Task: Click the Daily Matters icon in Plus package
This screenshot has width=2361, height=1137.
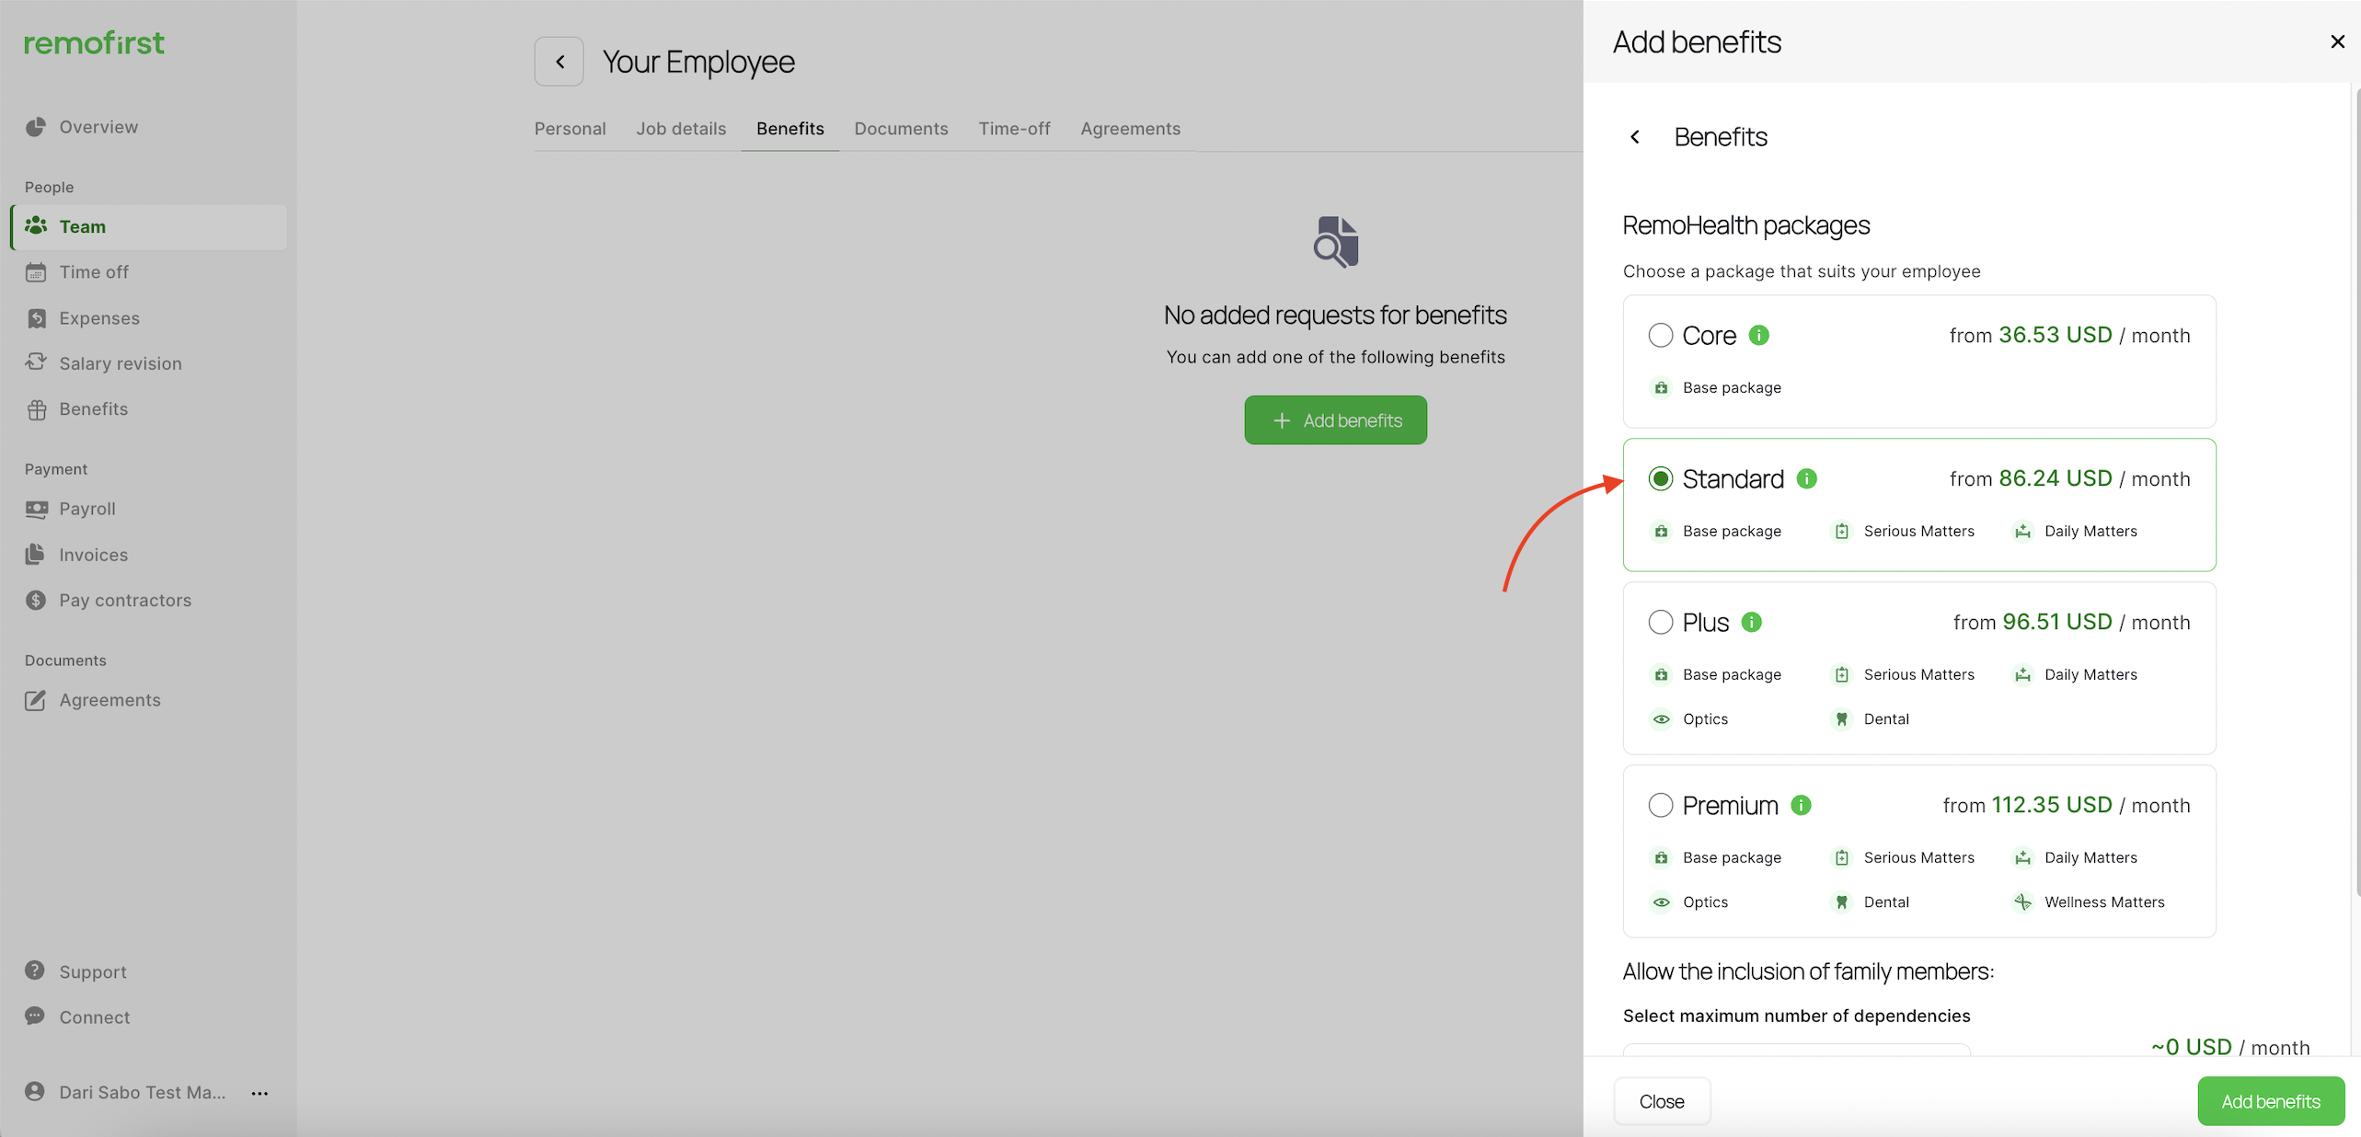Action: click(2022, 675)
